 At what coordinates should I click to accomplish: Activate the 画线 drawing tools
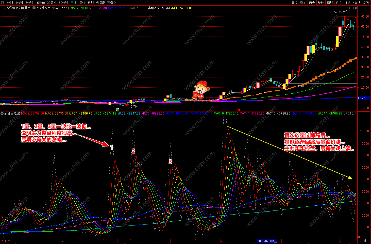[x=330, y=3]
